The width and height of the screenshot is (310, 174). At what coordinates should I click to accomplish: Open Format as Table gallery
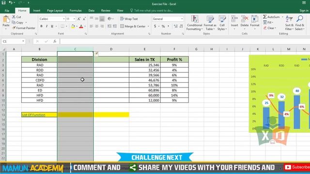click(x=210, y=23)
